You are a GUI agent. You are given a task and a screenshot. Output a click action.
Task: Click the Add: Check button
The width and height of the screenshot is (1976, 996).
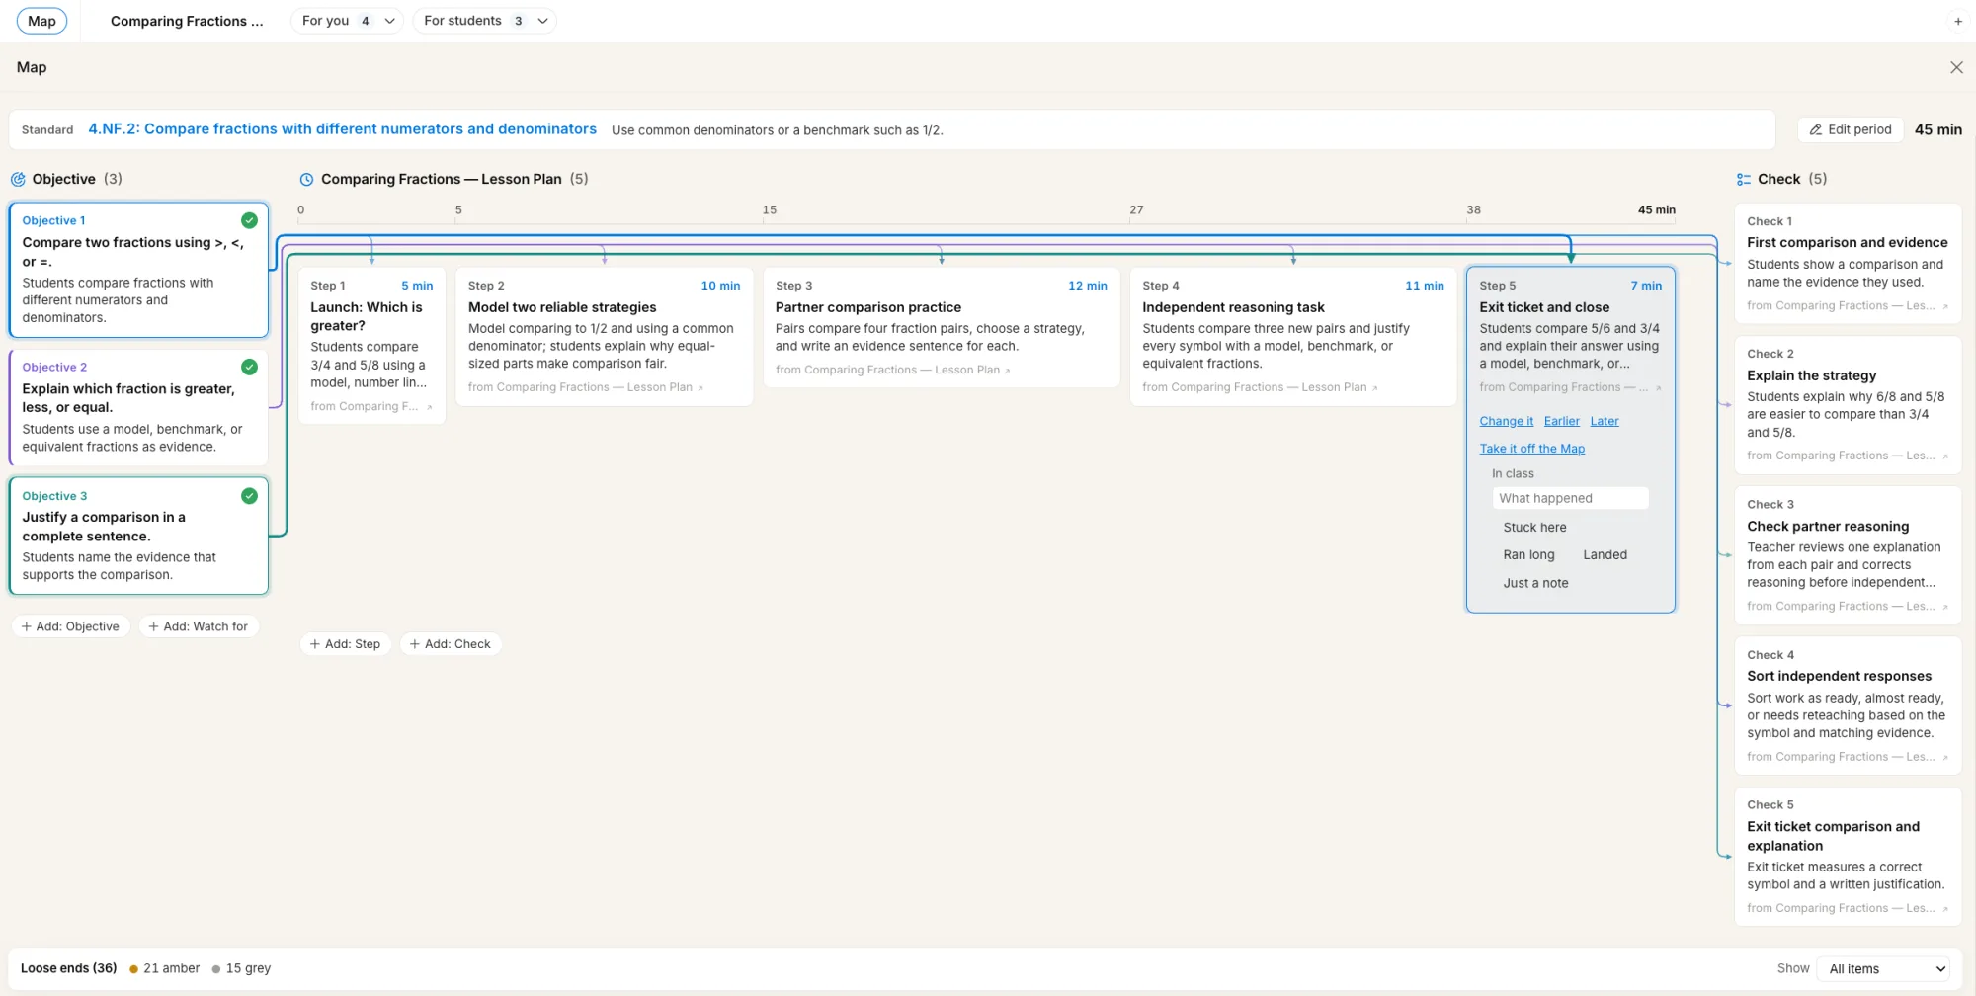pos(451,644)
